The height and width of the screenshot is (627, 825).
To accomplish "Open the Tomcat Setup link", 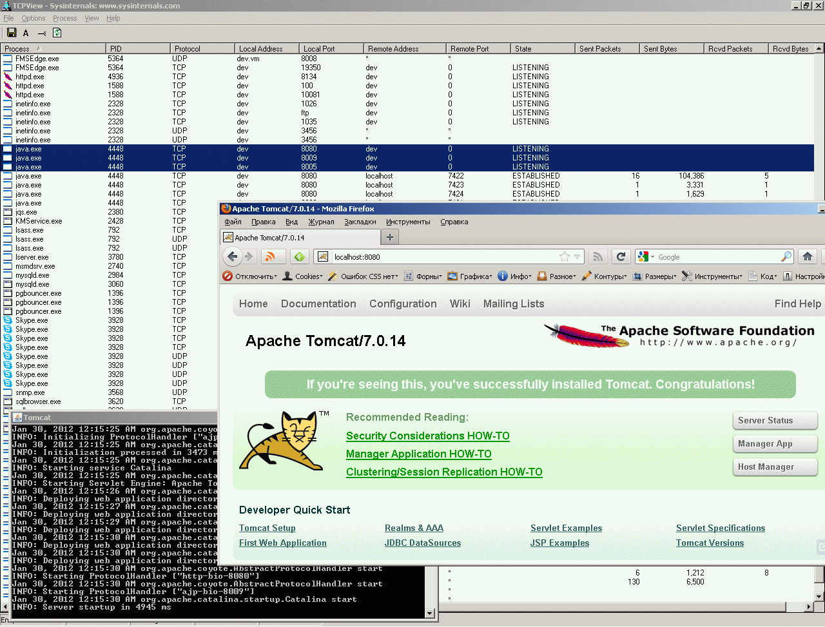I will [267, 528].
